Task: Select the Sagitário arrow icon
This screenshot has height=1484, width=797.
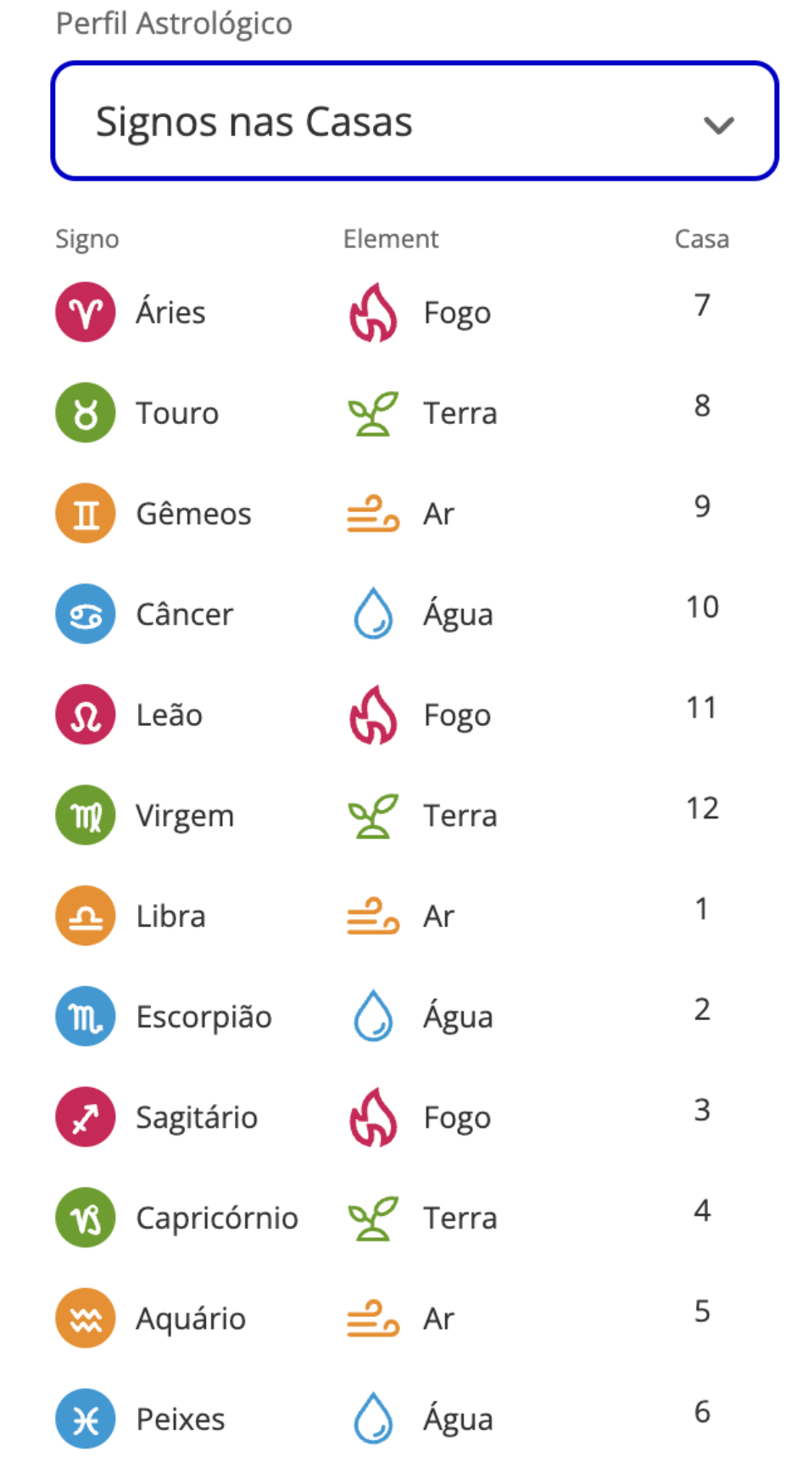Action: pos(86,1118)
